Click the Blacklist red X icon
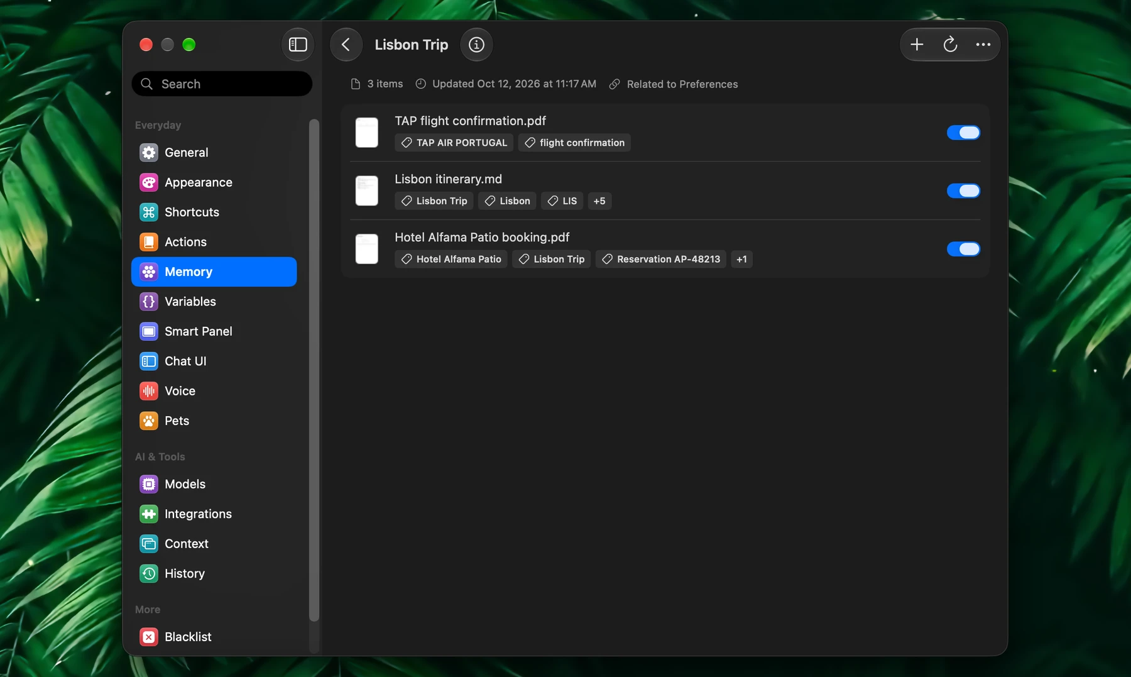Screen dimensions: 1131x677 tap(149, 637)
